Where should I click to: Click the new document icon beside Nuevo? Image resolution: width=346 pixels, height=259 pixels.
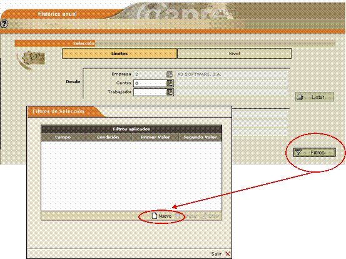click(x=155, y=216)
